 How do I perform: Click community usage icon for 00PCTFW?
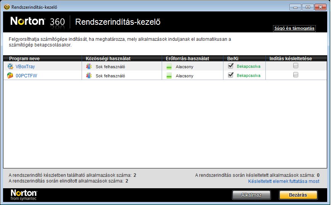[x=89, y=75]
